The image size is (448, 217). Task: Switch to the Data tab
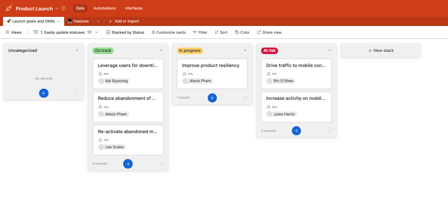80,8
